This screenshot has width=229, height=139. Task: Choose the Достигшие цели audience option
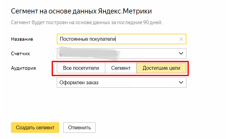point(161,68)
